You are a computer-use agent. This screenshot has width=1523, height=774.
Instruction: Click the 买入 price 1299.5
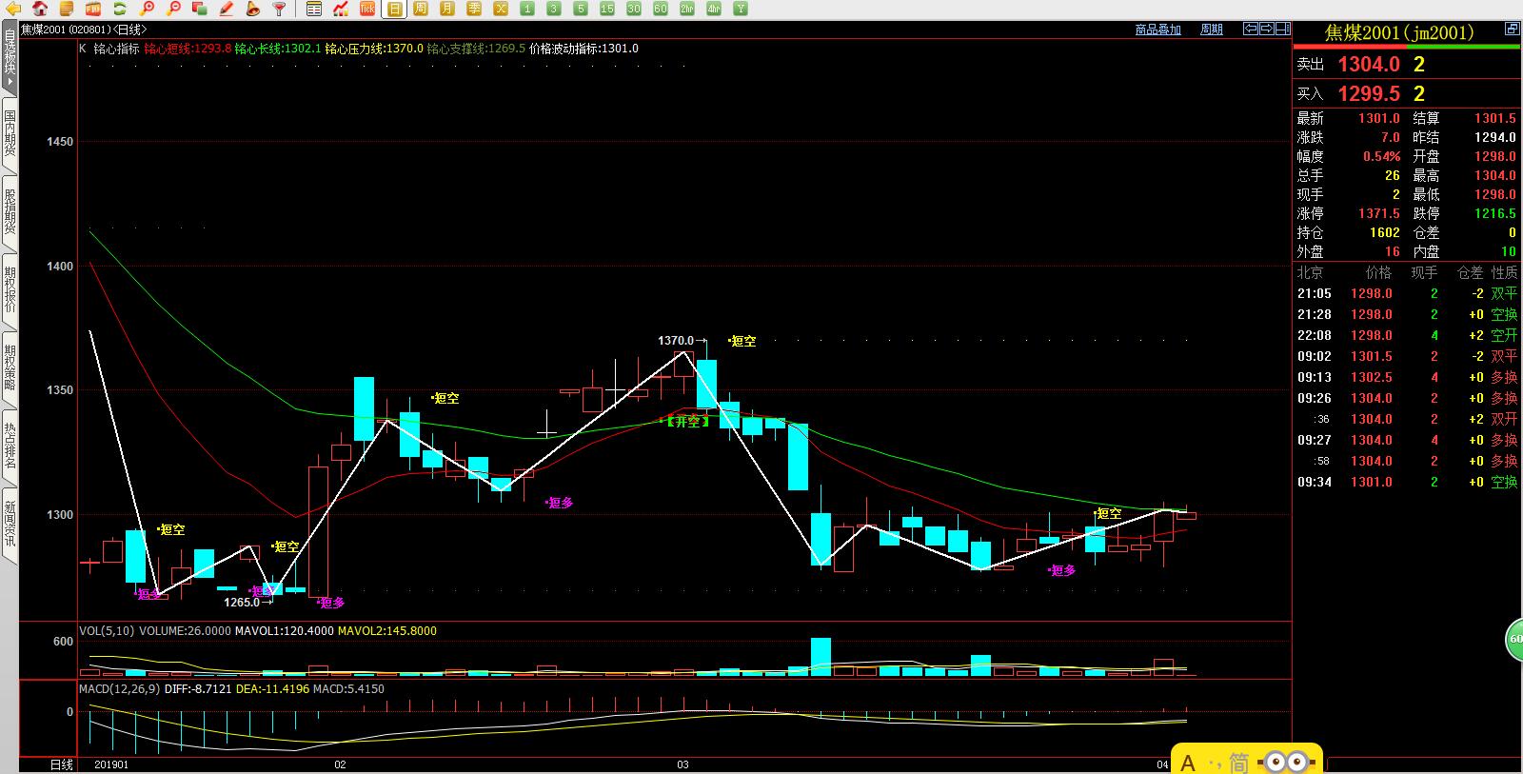click(x=1369, y=93)
